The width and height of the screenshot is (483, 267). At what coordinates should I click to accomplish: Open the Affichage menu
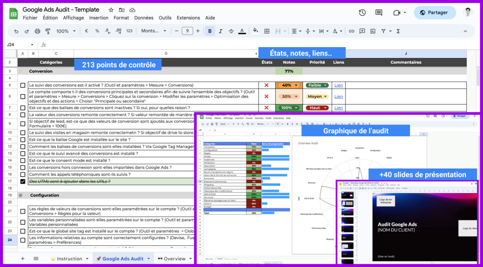tap(74, 18)
